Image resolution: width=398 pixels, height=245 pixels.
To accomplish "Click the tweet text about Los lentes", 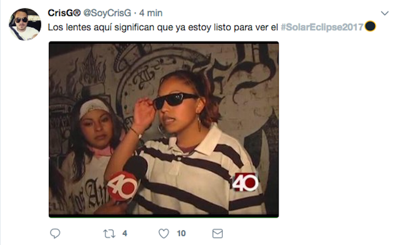I will (163, 27).
